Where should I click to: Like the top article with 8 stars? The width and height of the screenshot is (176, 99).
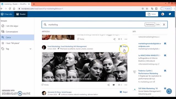point(120,39)
